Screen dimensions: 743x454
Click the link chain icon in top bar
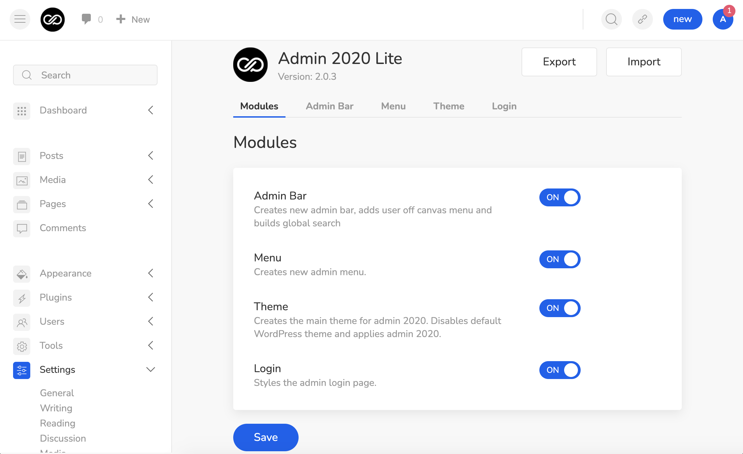pyautogui.click(x=642, y=19)
